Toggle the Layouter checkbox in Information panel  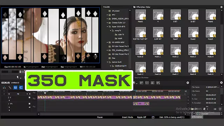[194, 114]
